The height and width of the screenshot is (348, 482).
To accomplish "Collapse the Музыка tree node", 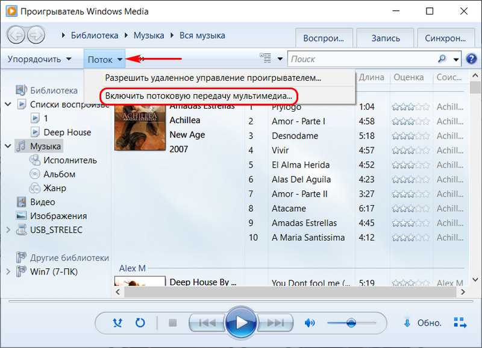I will (x=8, y=146).
